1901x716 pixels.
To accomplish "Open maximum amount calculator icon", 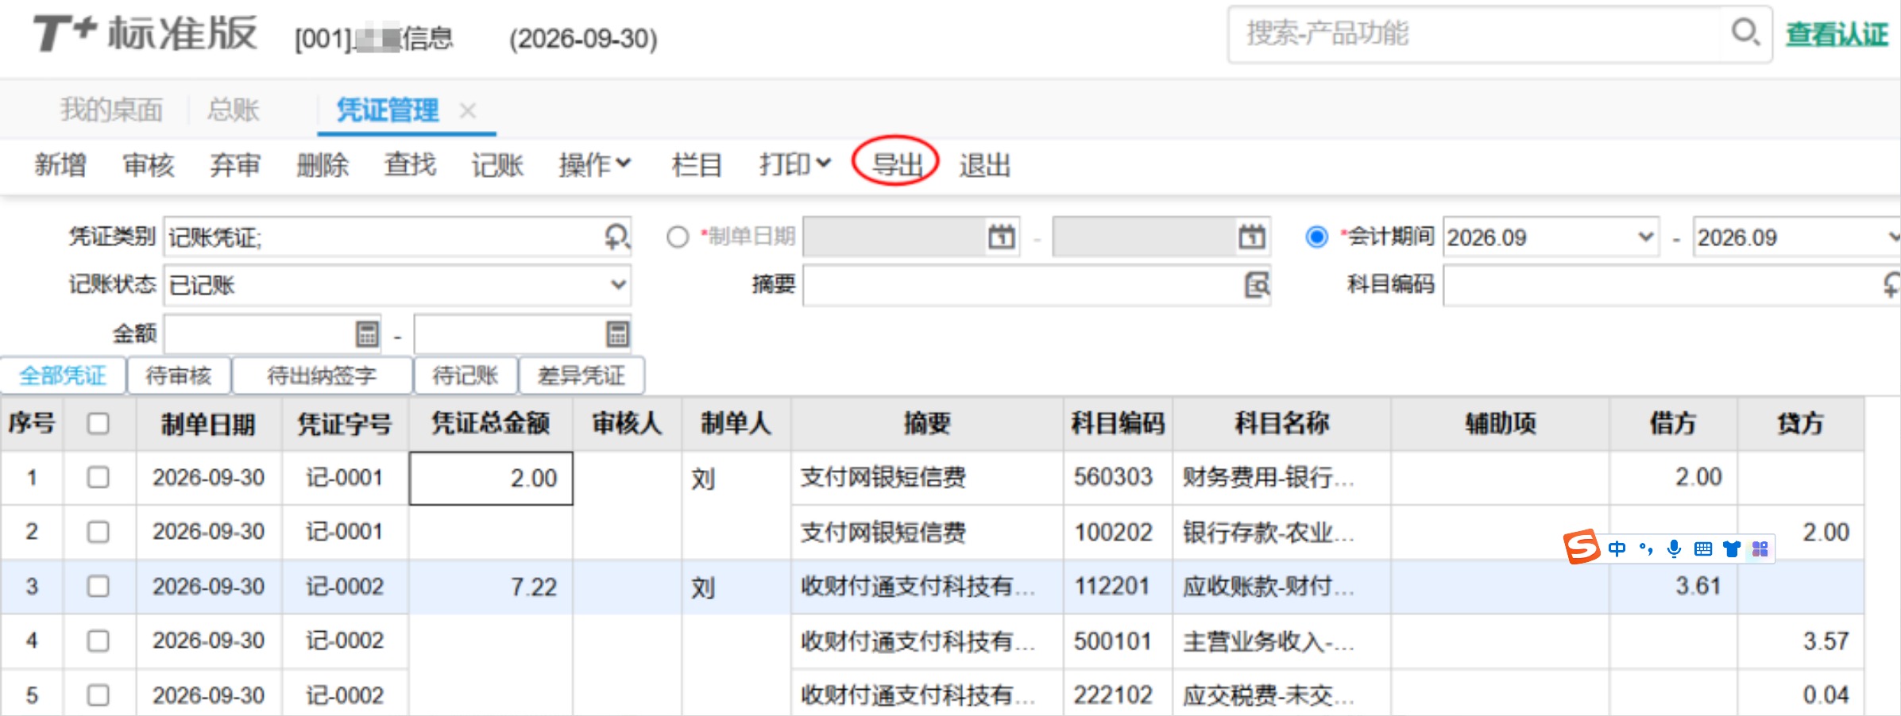I will pyautogui.click(x=617, y=334).
